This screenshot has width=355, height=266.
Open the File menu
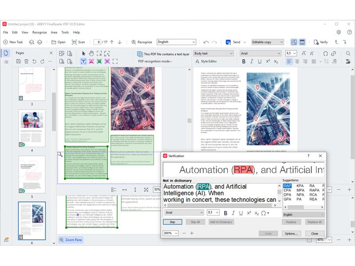pos(6,32)
